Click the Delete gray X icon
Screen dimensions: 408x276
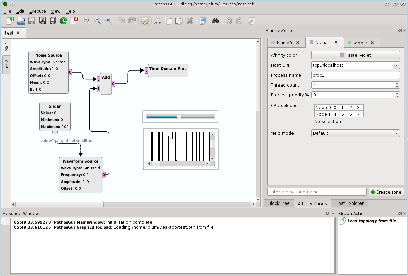[190, 21]
